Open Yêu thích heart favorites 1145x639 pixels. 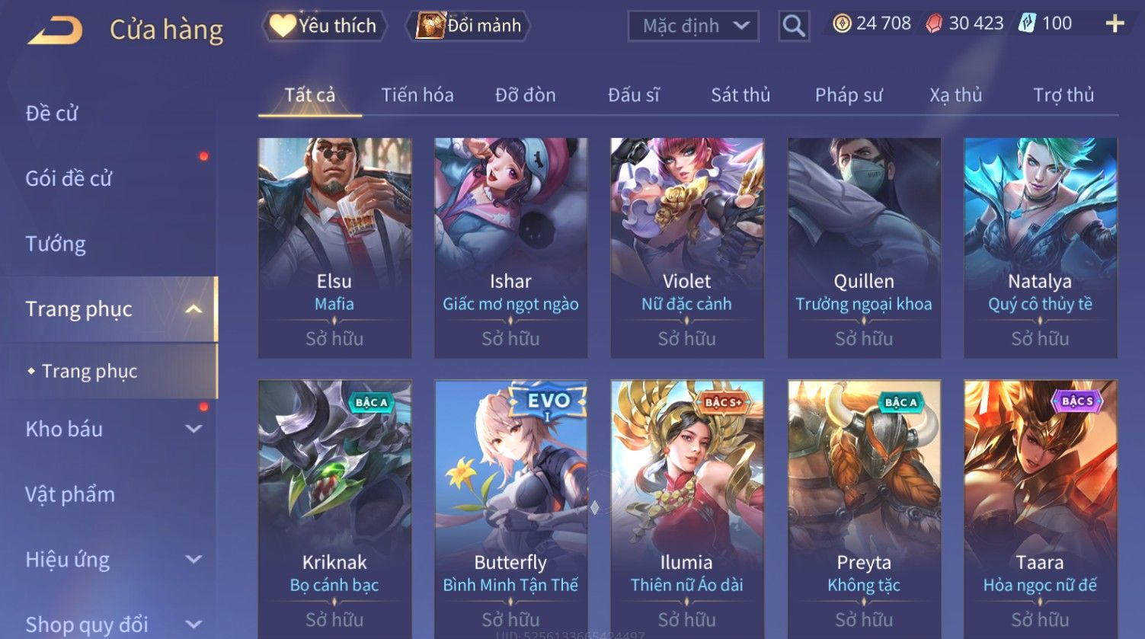324,26
